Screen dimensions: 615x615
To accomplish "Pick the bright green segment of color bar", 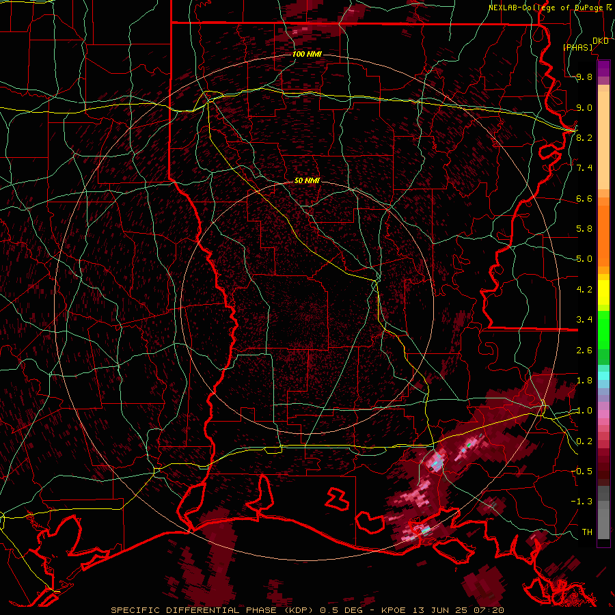I will pyautogui.click(x=603, y=329).
